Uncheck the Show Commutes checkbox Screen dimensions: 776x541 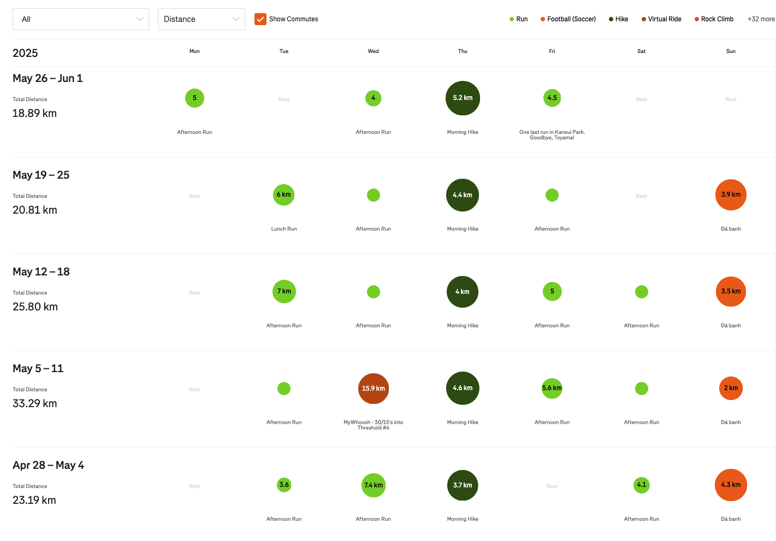click(260, 19)
